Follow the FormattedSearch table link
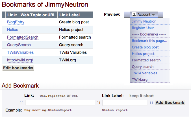This screenshot has width=191, height=118. 23,37
